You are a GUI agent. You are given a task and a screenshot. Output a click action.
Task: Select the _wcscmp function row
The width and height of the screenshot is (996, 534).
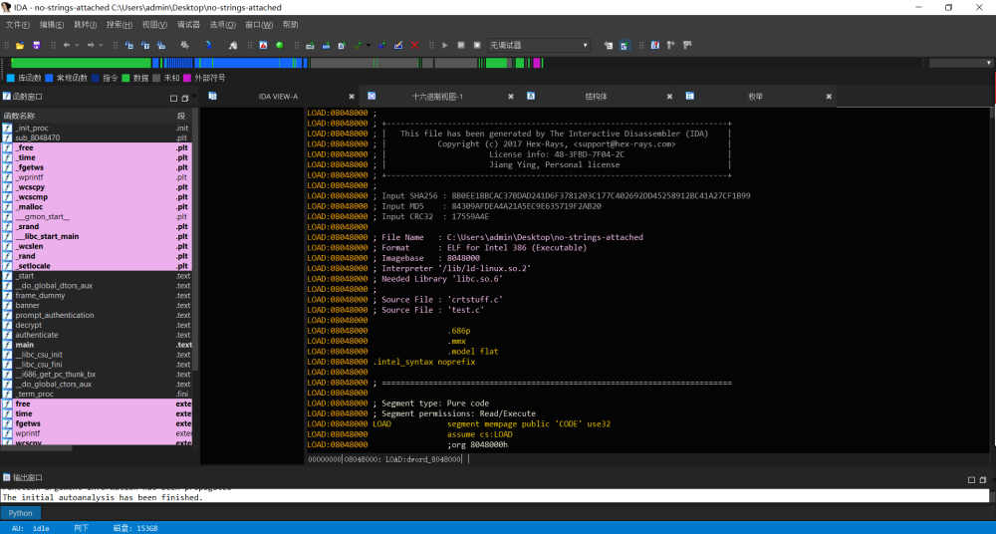97,197
